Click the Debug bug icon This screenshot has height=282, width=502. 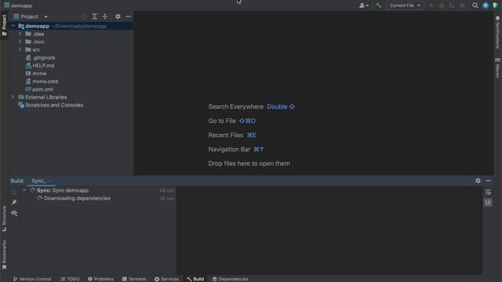pyautogui.click(x=442, y=5)
